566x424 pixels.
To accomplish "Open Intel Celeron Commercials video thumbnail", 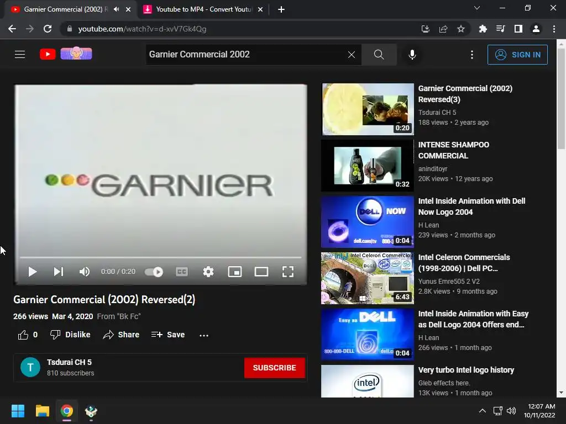I will [368, 278].
